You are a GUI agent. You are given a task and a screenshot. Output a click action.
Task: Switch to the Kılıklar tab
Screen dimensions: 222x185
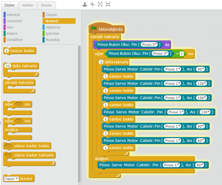click(x=28, y=5)
